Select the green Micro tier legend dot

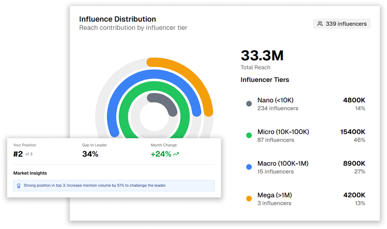(x=249, y=135)
